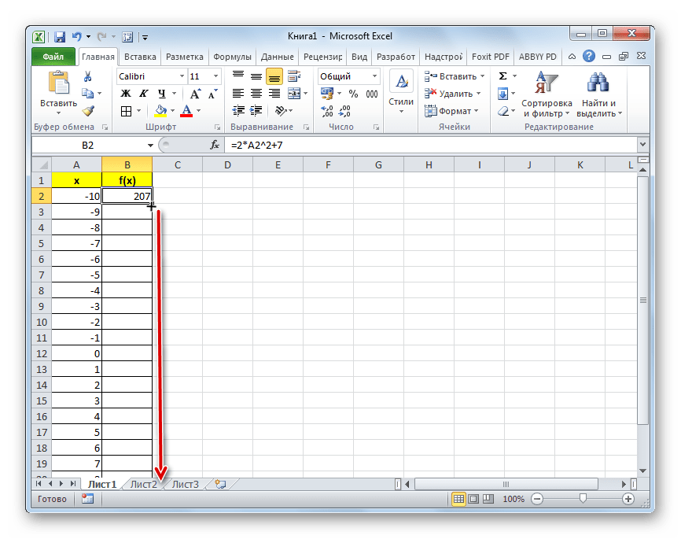Screen dimensions: 681x539
Task: Open the Name Box dropdown arrow
Action: (151, 146)
